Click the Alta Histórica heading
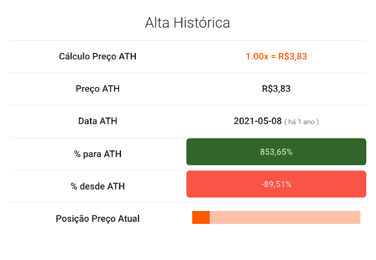The width and height of the screenshot is (376, 260). pyautogui.click(x=188, y=23)
